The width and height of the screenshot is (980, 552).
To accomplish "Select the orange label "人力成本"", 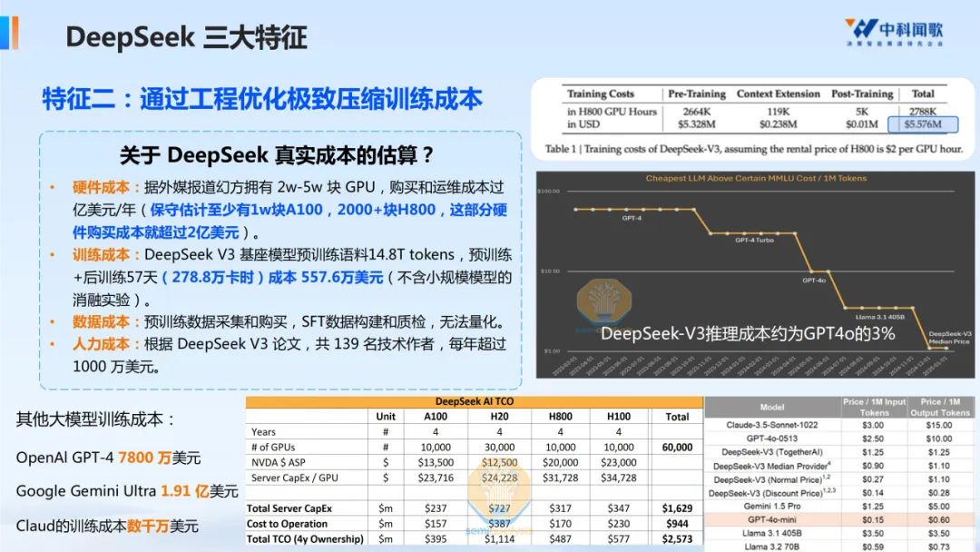I will coord(101,344).
